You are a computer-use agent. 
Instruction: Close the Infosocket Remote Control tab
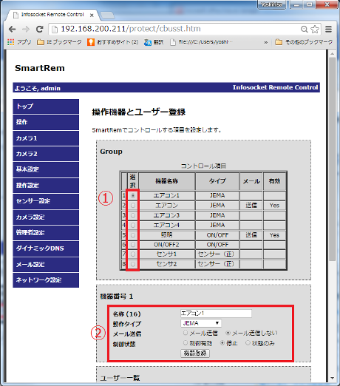click(92, 16)
